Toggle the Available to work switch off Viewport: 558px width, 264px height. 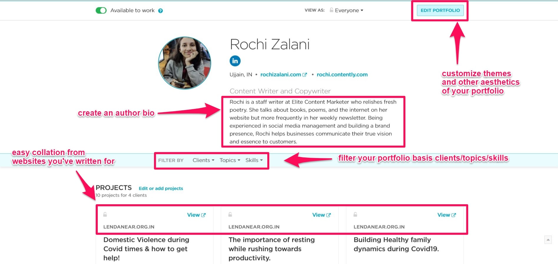coord(101,10)
